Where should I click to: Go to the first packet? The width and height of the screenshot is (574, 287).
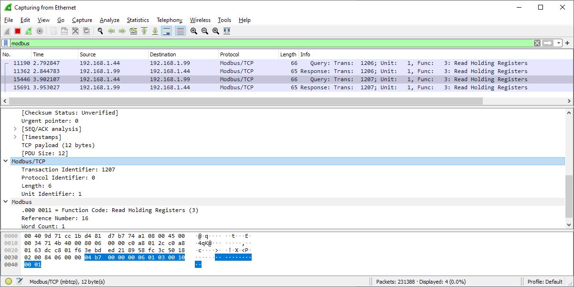pos(144,31)
